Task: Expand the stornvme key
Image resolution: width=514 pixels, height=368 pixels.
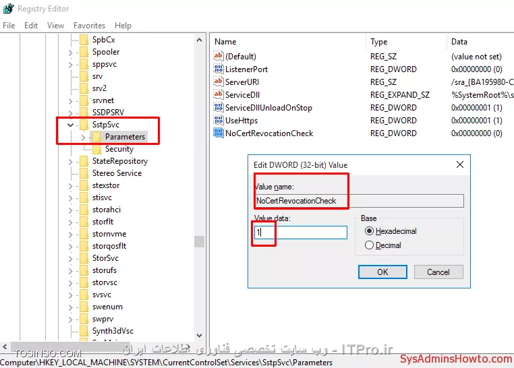Action: pyautogui.click(x=70, y=235)
